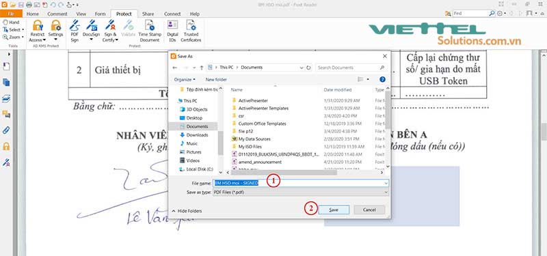Switch to the Connect ribbon tab
This screenshot has height=256, width=547.
[x=172, y=14]
